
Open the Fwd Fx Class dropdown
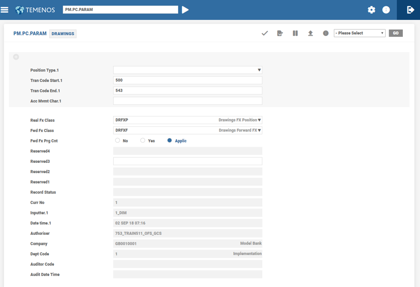click(x=259, y=131)
